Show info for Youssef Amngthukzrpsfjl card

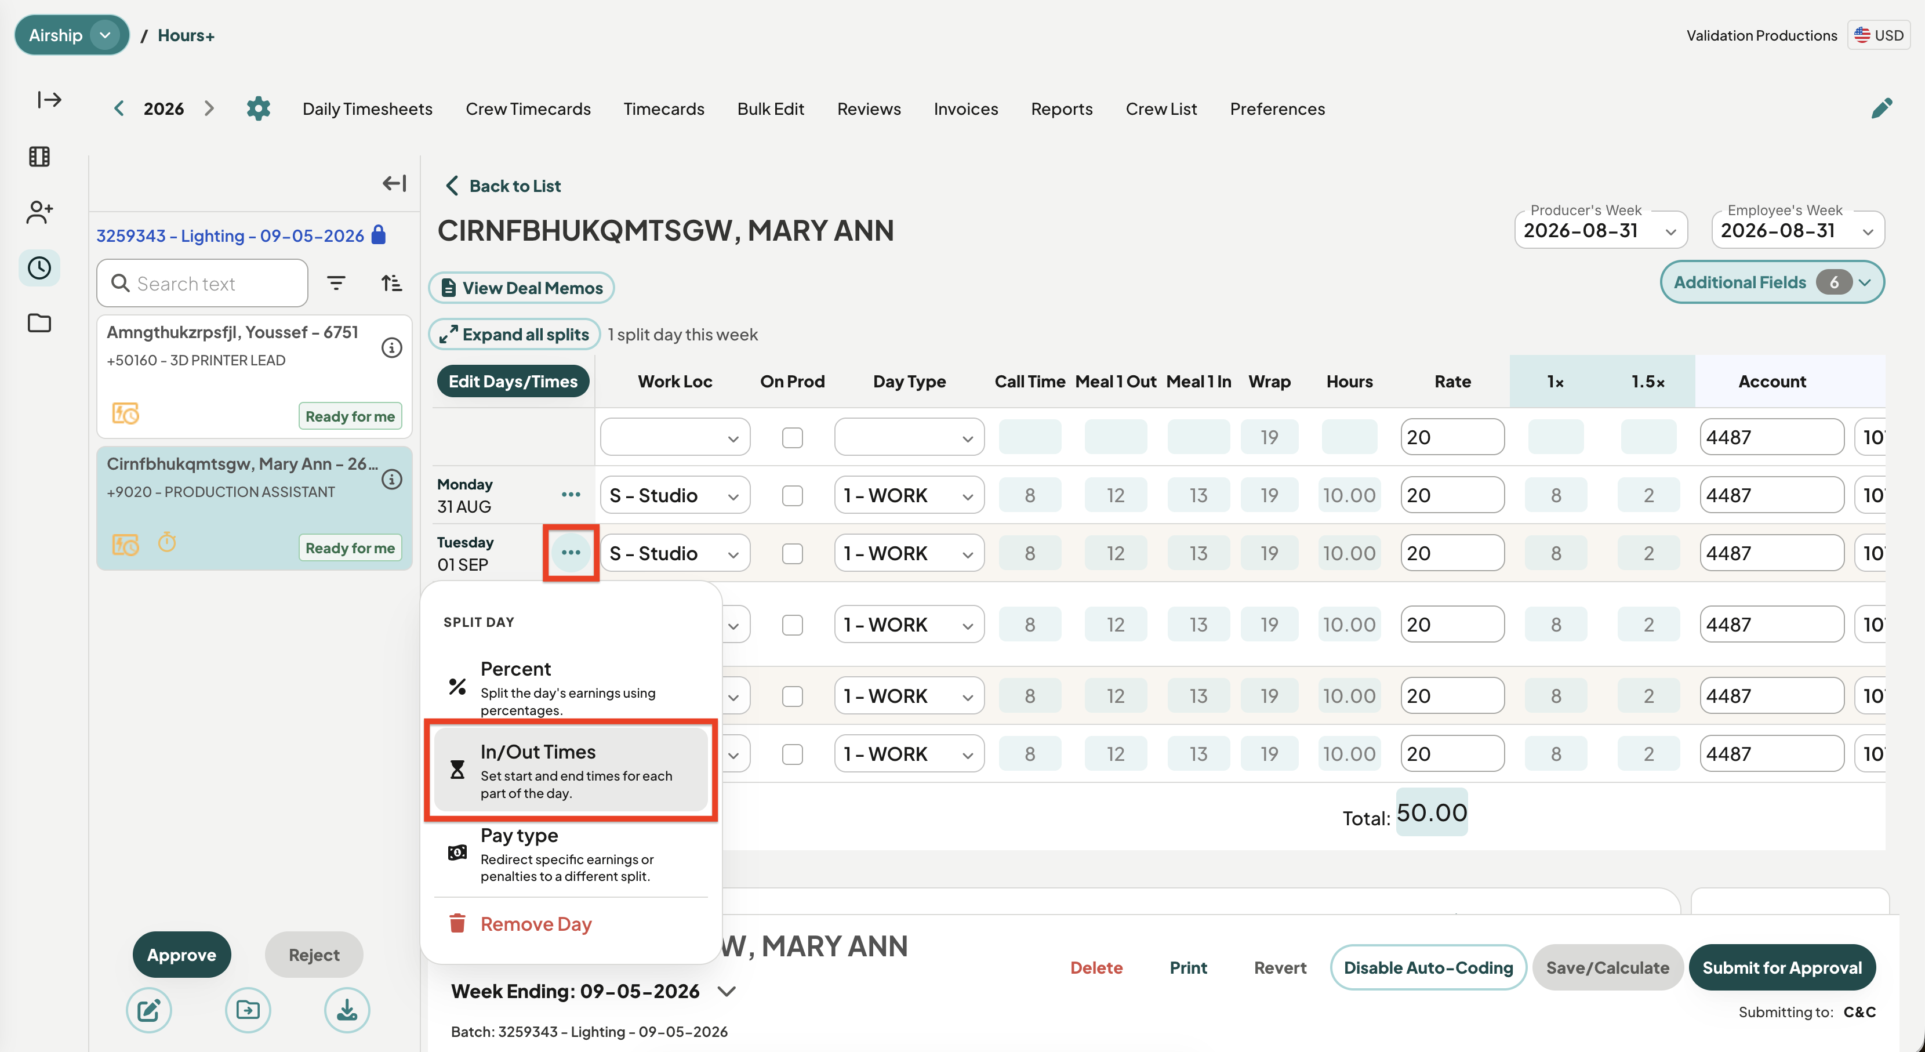(391, 348)
